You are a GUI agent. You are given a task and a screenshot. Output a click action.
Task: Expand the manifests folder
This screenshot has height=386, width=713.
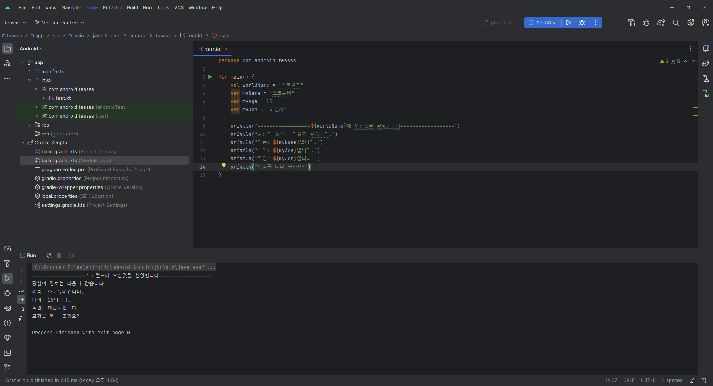(x=30, y=71)
